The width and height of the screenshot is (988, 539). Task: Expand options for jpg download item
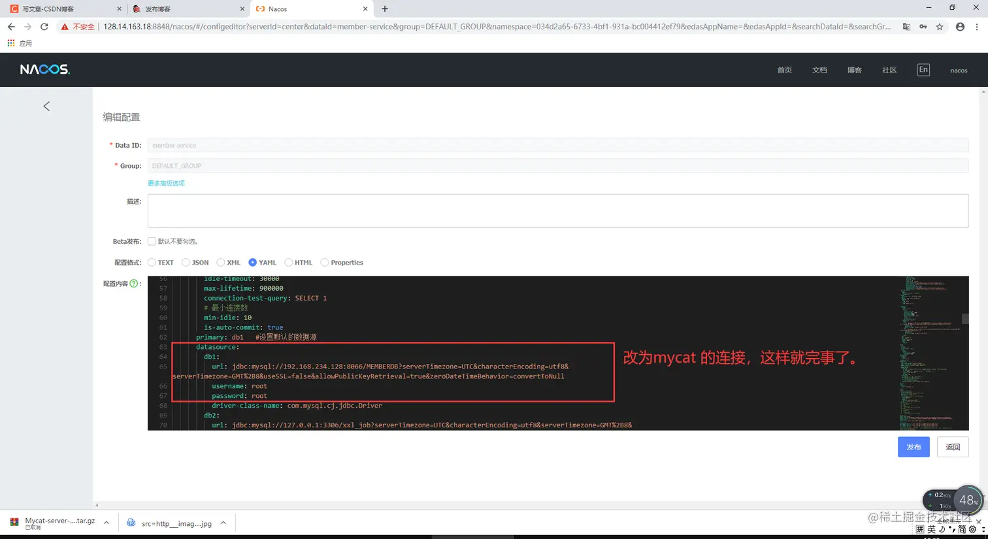coord(223,523)
